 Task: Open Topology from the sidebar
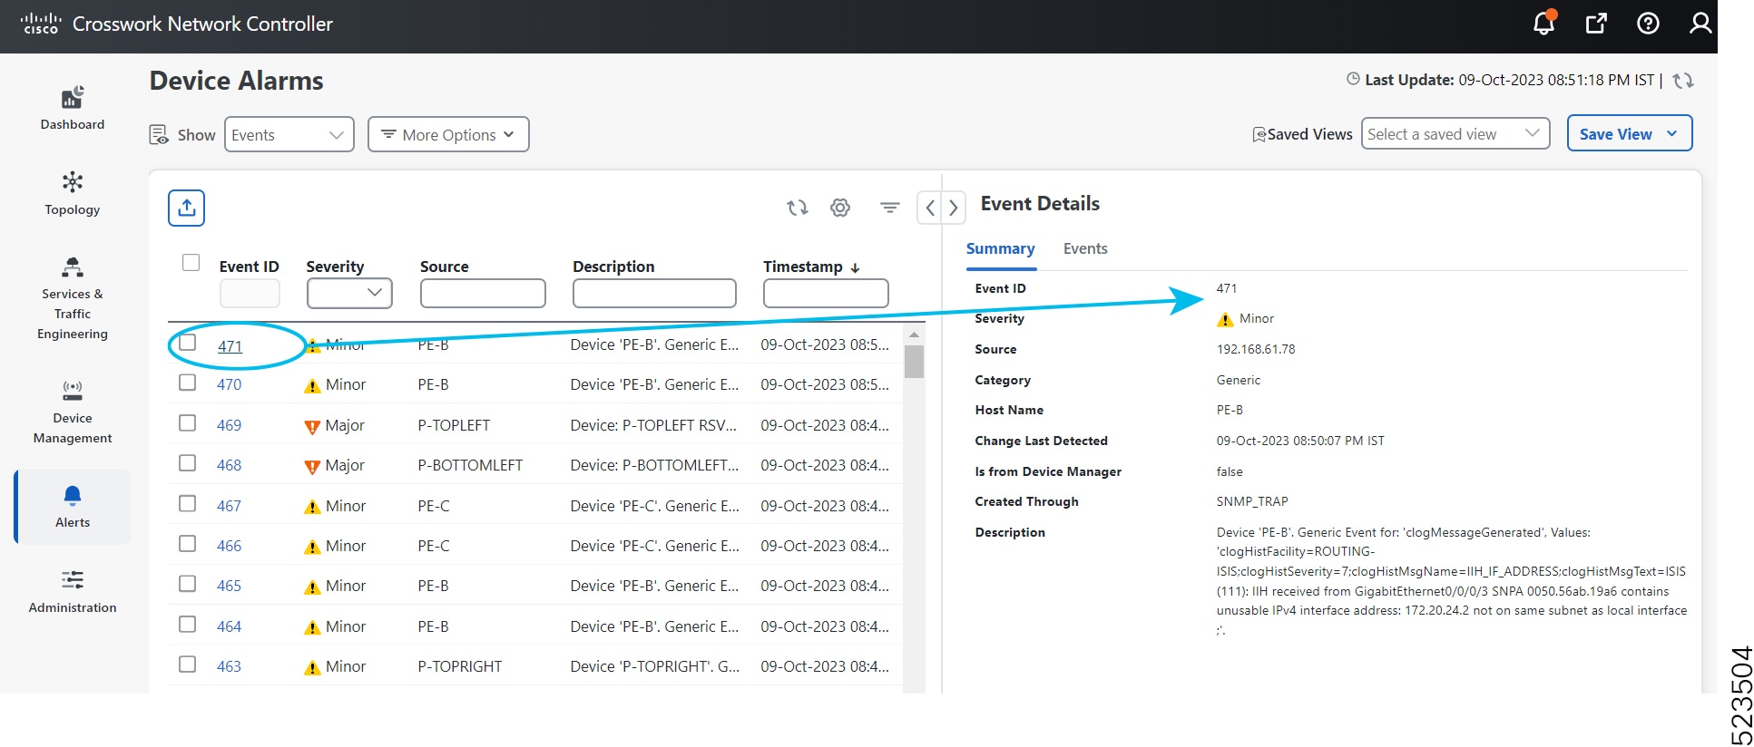pos(73,193)
